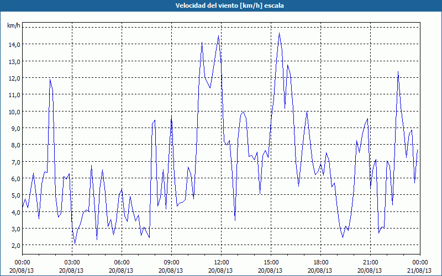This screenshot has height=276, width=442.
Task: Click the chart title 'Velocidad del viento [km/h] escala'
Action: 229,6
